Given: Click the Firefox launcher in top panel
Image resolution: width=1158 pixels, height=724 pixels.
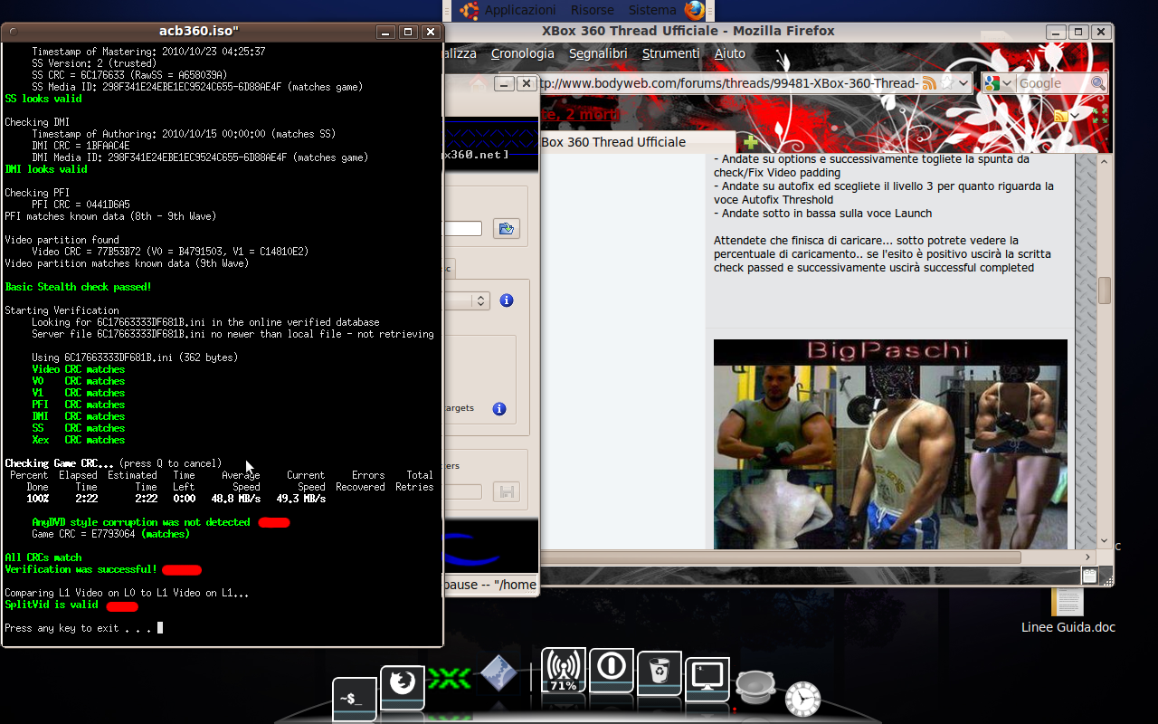Looking at the screenshot, I should pos(695,10).
